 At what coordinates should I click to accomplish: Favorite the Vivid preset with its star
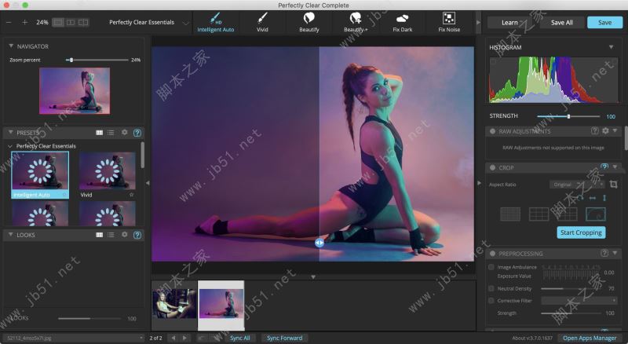[131, 195]
